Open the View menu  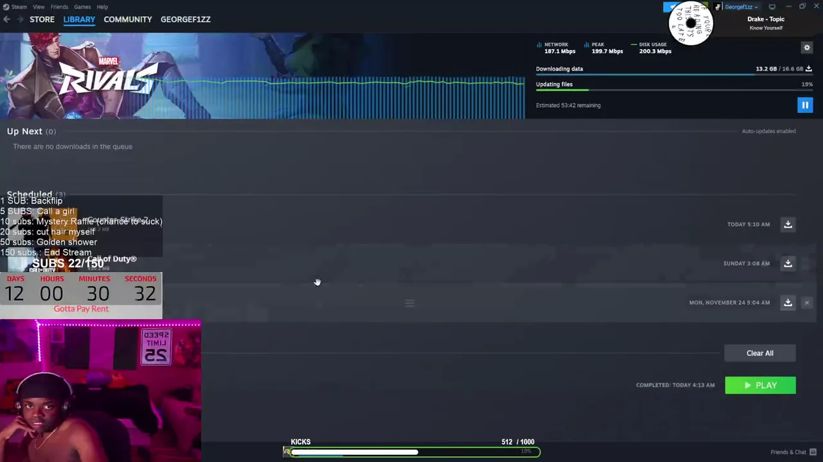(x=39, y=6)
